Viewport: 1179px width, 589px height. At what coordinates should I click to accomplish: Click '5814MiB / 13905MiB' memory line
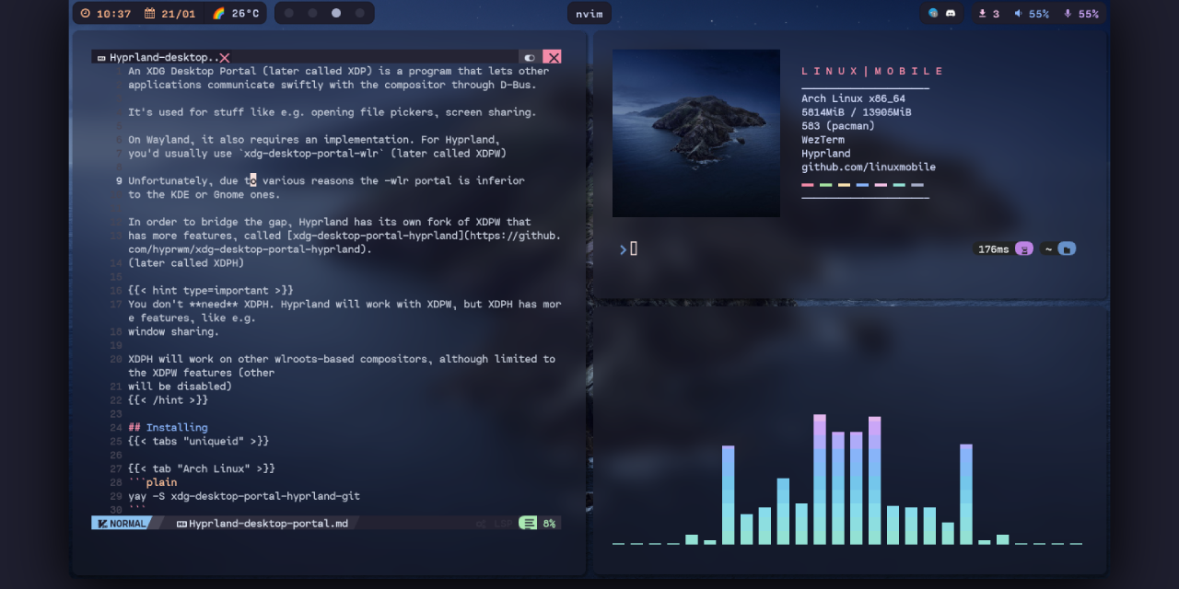click(857, 112)
